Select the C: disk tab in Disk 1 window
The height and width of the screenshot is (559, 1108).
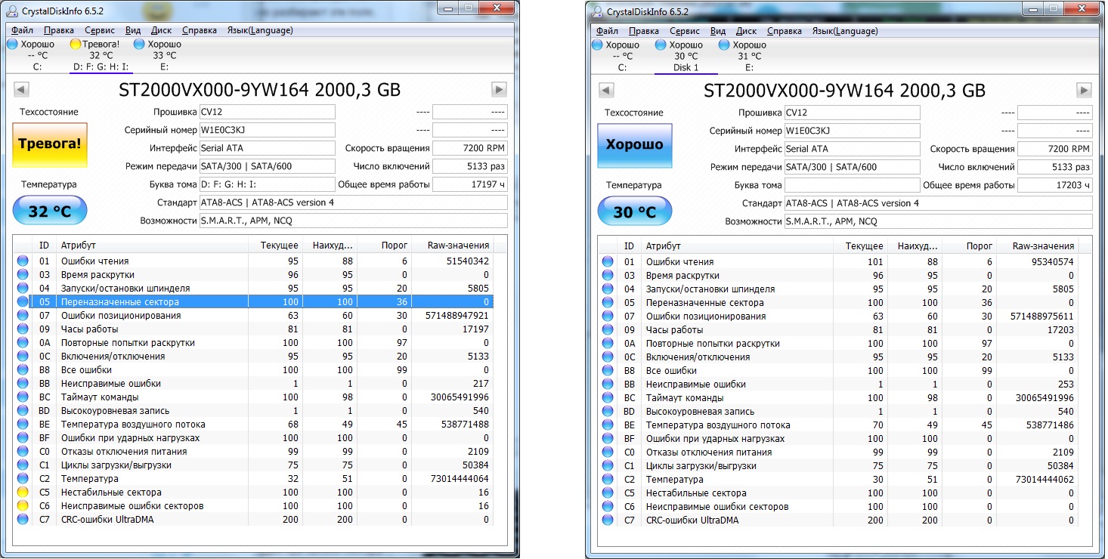pos(622,56)
